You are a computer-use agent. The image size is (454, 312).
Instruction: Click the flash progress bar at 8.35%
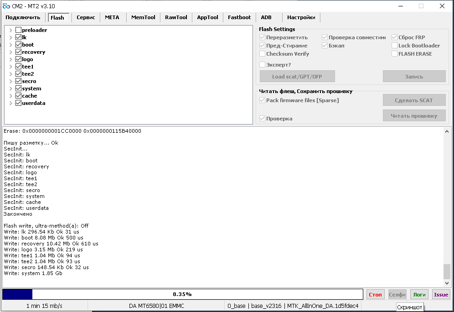[182, 294]
